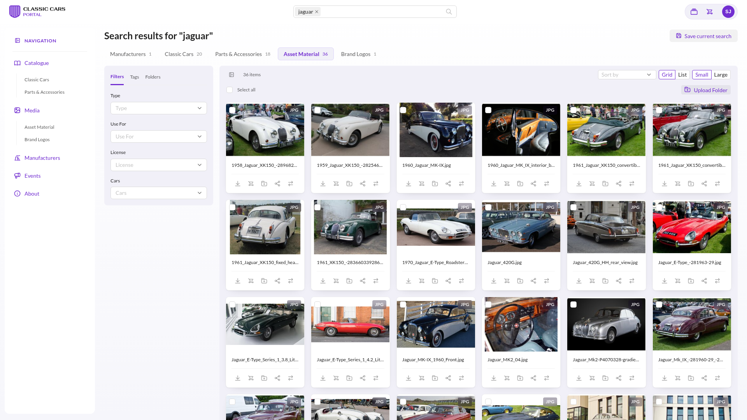Open the Brand Logos results tab
Screen dimensions: 747x420
click(359, 54)
